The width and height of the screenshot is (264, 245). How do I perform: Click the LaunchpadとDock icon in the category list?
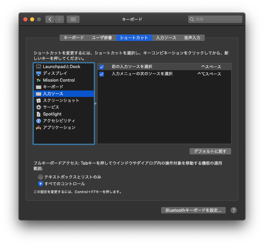[x=38, y=67]
